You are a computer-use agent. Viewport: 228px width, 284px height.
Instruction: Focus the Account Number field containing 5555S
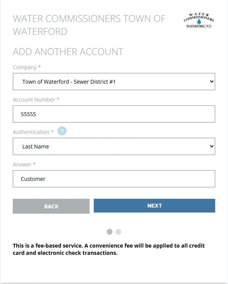tap(114, 114)
